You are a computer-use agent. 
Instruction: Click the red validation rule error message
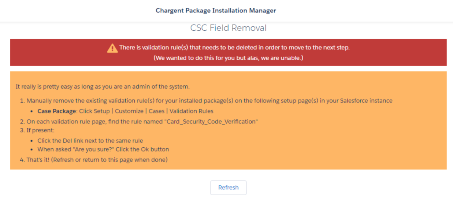[234, 48]
